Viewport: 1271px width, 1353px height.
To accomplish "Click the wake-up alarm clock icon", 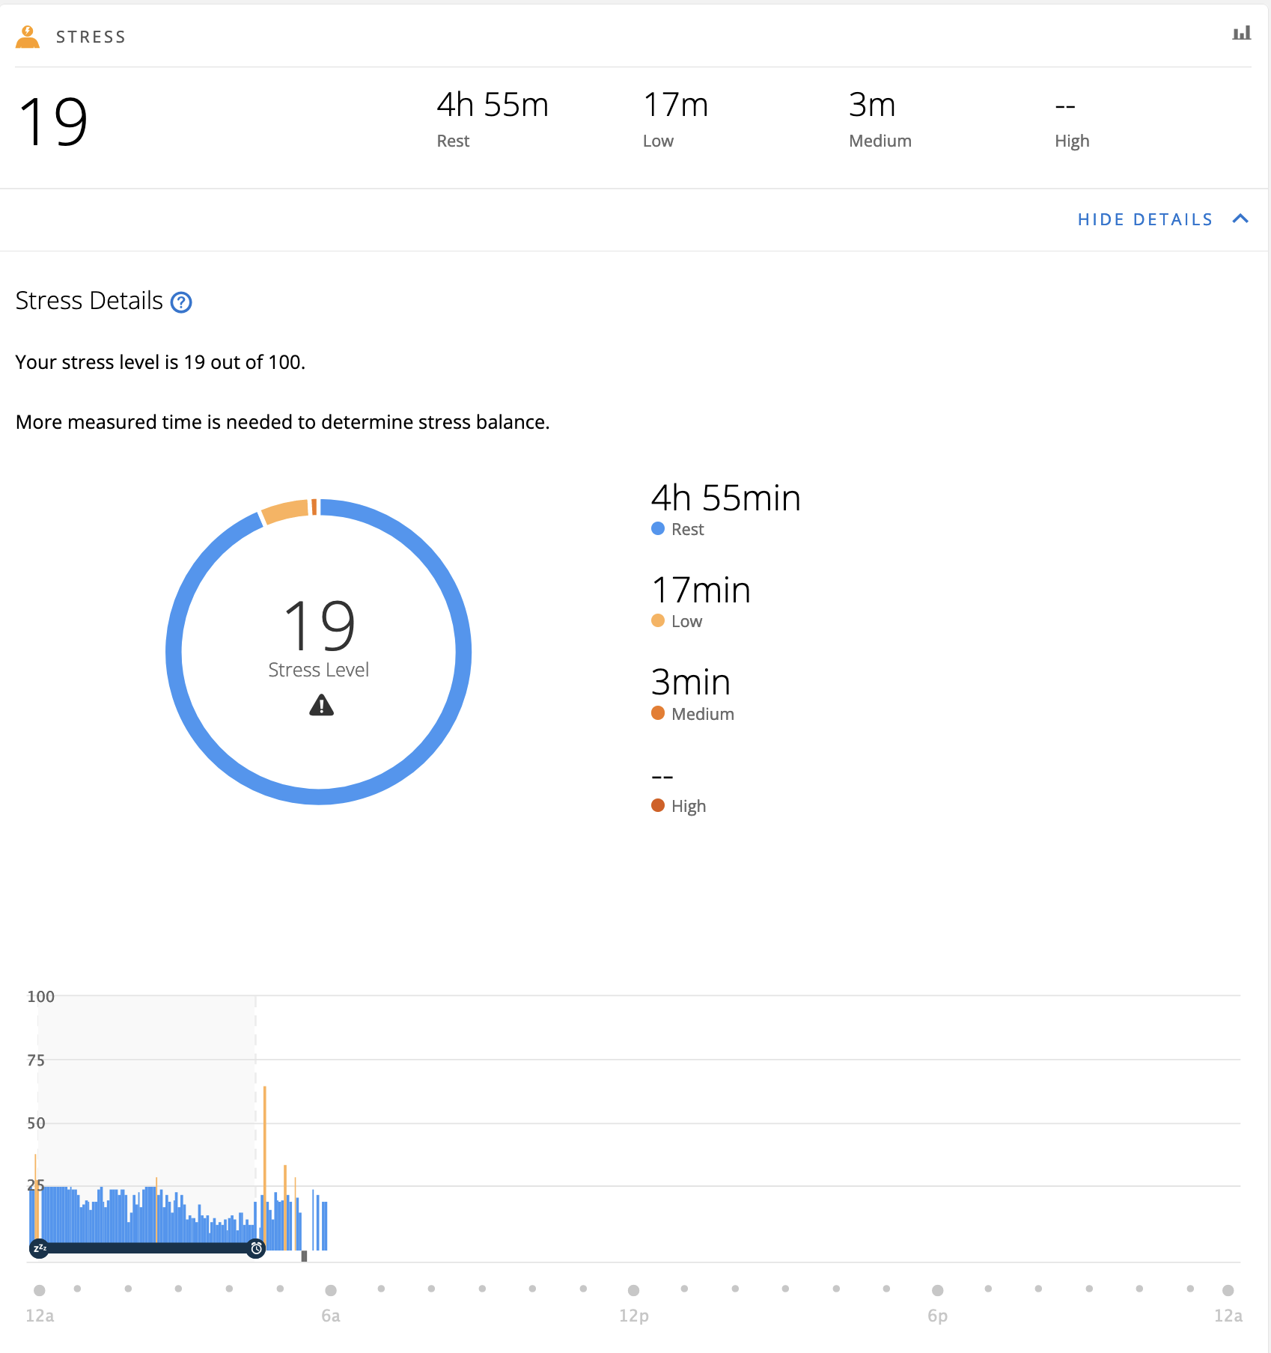I will [x=256, y=1248].
